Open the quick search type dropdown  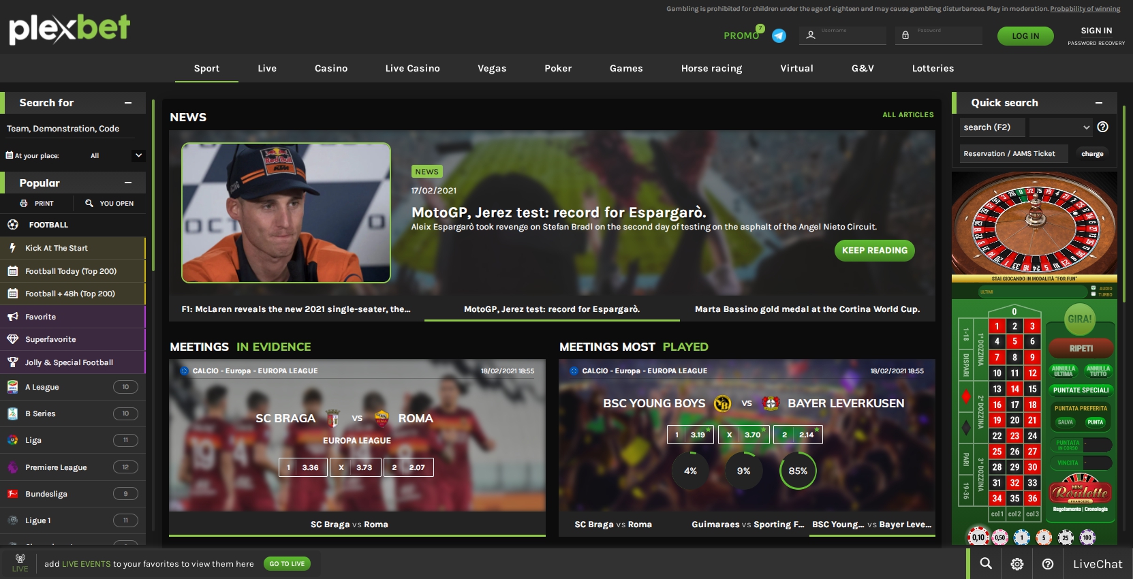[x=1060, y=127]
